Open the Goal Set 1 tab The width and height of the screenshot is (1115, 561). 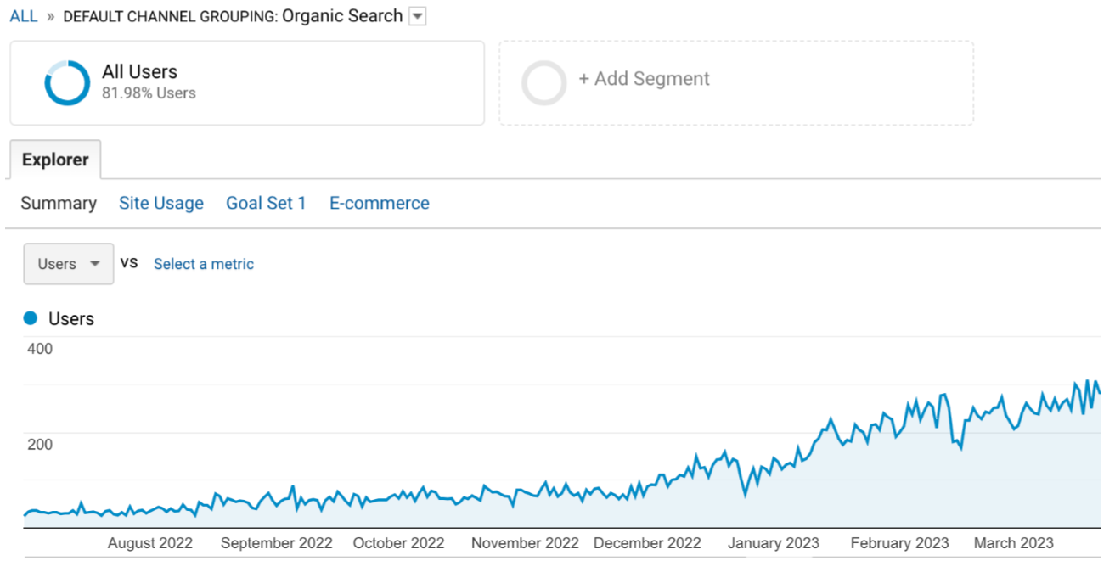266,204
